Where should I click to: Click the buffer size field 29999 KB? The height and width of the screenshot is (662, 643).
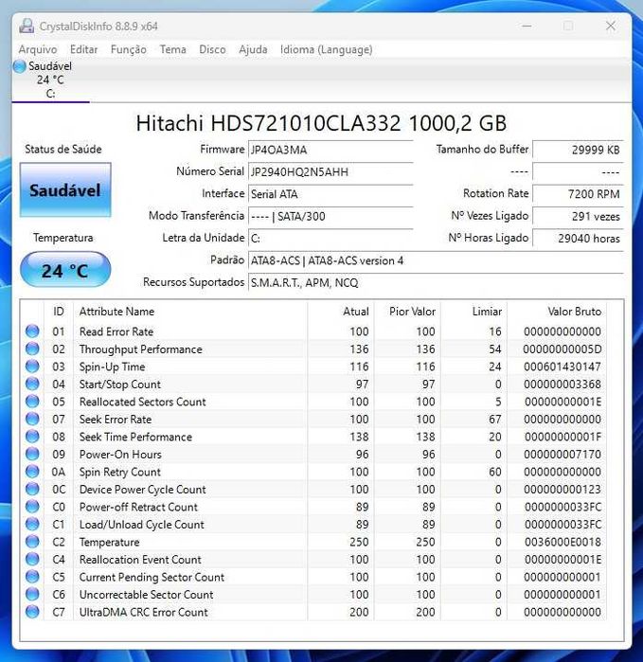pos(578,150)
